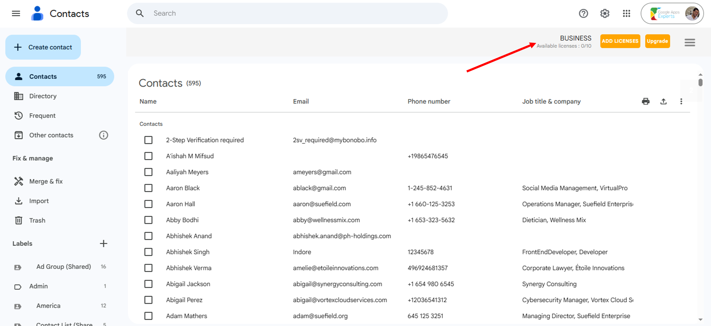Viewport: 711px width, 326px height.
Task: Add a new label with plus icon
Action: click(103, 244)
